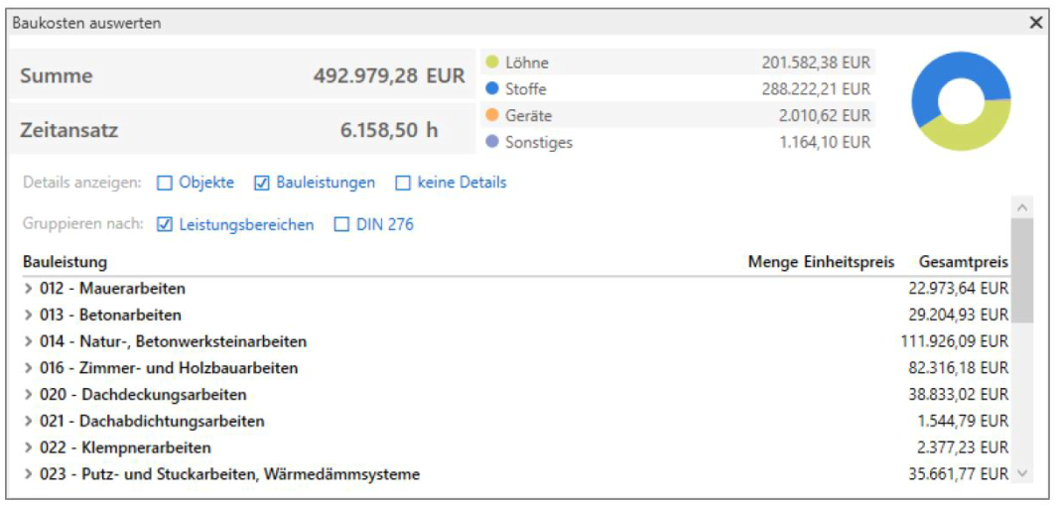Click the blue Stoffe legend dot

click(x=491, y=89)
